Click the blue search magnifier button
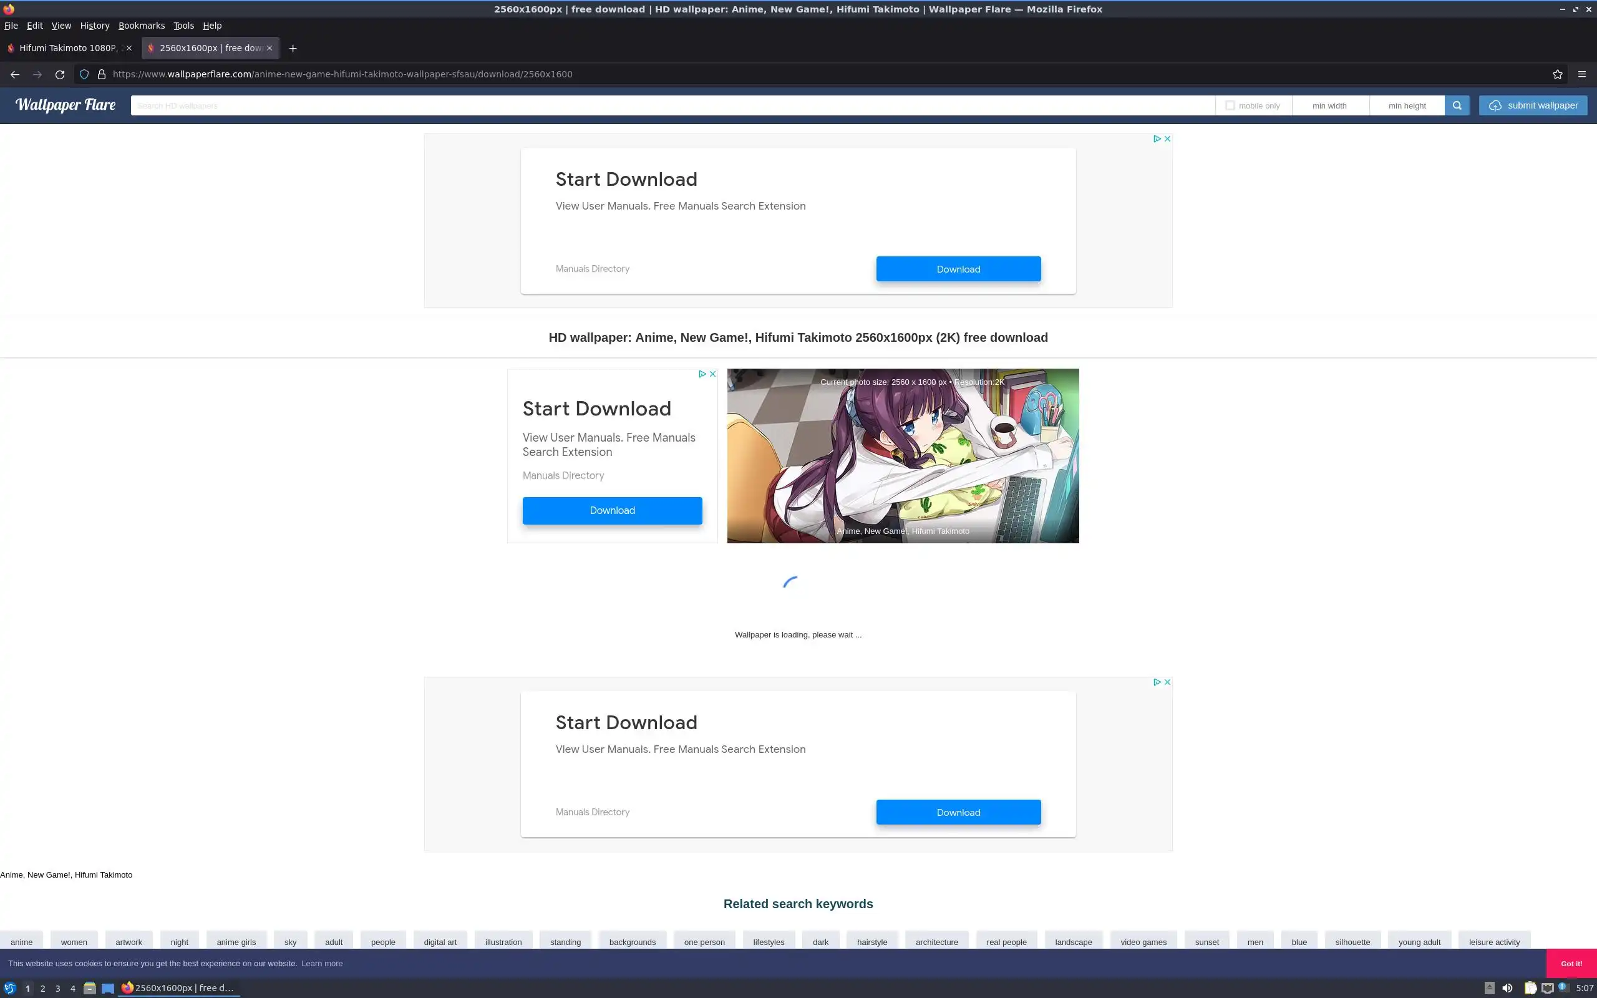1597x998 pixels. pyautogui.click(x=1457, y=105)
